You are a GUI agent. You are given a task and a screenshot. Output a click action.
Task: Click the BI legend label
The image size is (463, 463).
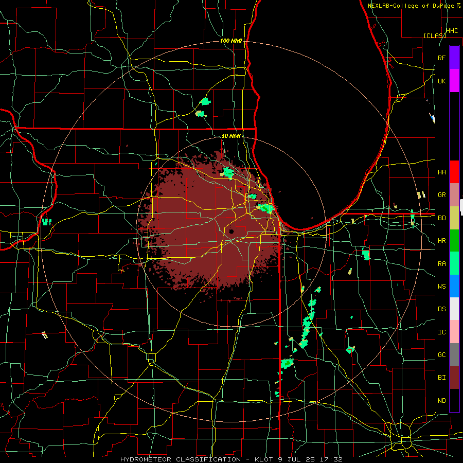[441, 378]
